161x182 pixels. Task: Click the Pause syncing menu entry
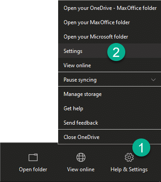pyautogui.click(x=110, y=80)
